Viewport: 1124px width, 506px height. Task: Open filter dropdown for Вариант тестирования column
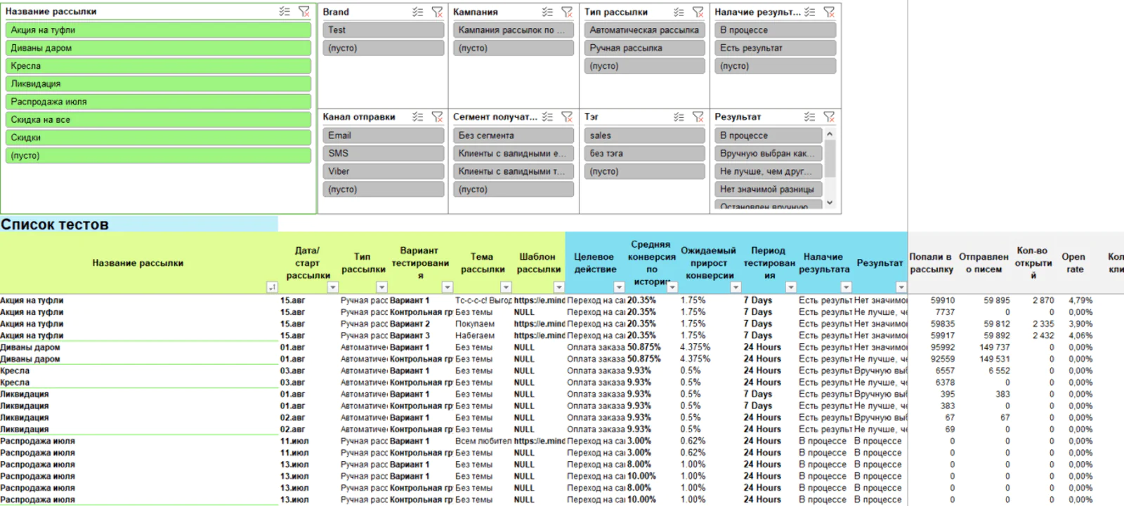[447, 287]
